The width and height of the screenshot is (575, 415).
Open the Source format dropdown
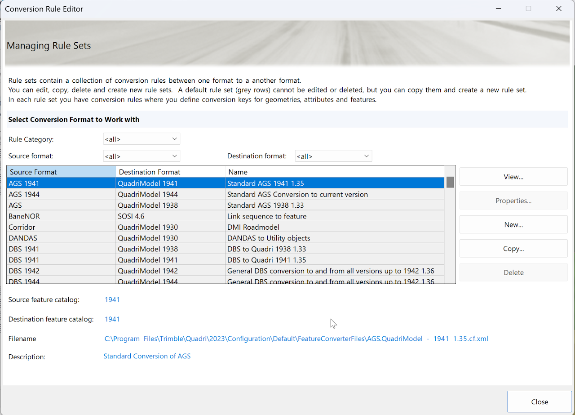(142, 156)
